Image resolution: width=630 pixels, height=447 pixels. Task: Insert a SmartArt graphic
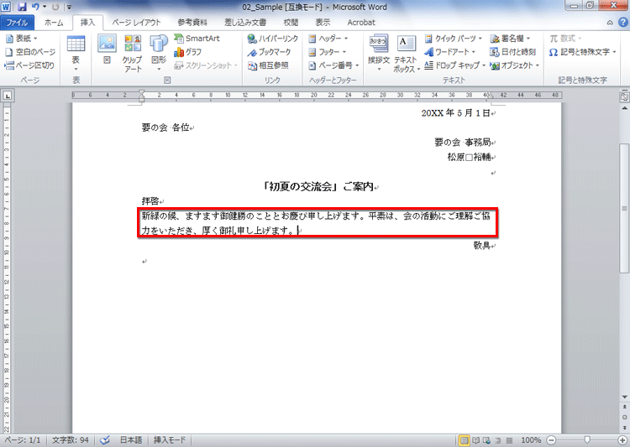(197, 39)
